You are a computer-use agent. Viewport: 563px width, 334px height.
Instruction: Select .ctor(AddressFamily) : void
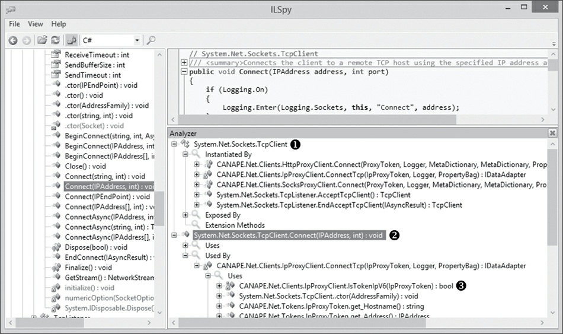point(107,106)
